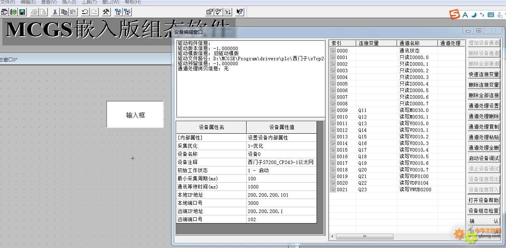Click the 打开设备帮助 button
Image resolution: width=506 pixels, height=248 pixels.
pos(484,200)
